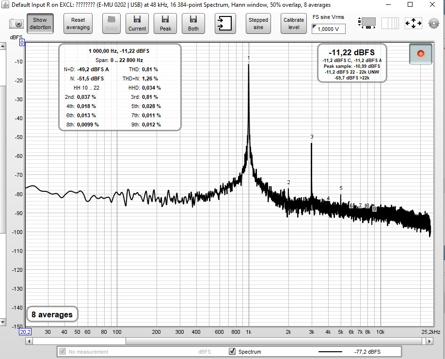Click horizontal scrollbar left arrow
445x359 pixels.
tap(29, 342)
